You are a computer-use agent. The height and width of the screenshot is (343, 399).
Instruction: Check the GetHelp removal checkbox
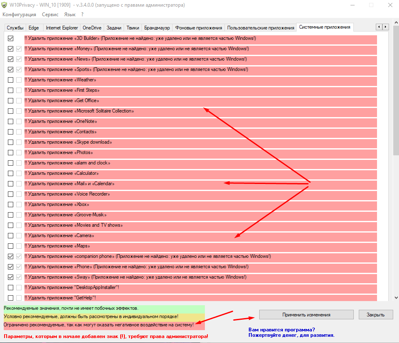pos(10,298)
